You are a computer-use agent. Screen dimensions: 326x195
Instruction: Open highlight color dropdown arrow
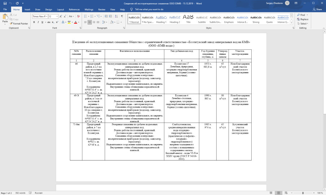[x=72, y=22]
